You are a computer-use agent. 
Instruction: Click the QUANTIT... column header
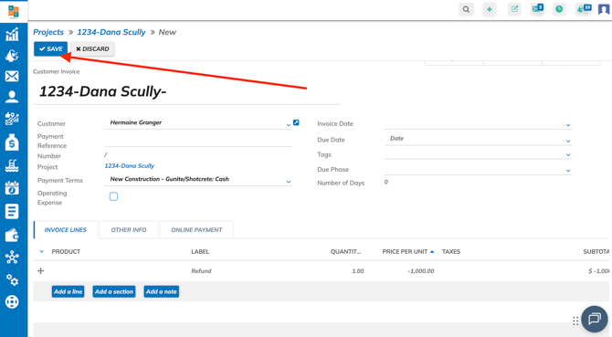pos(346,251)
